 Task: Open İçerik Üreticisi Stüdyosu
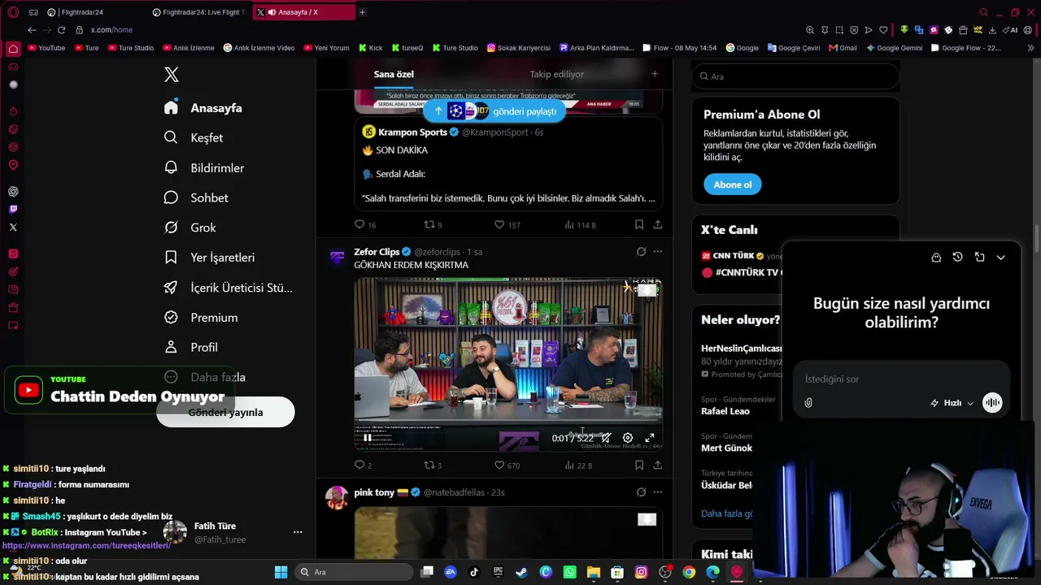228,288
